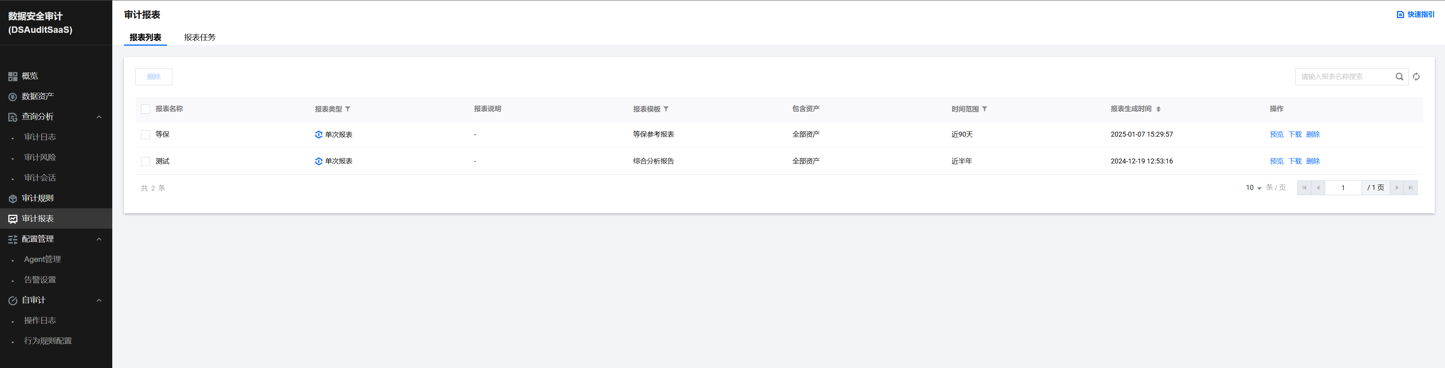Click the search magnifier icon
Viewport: 1445px width, 368px height.
click(1399, 77)
